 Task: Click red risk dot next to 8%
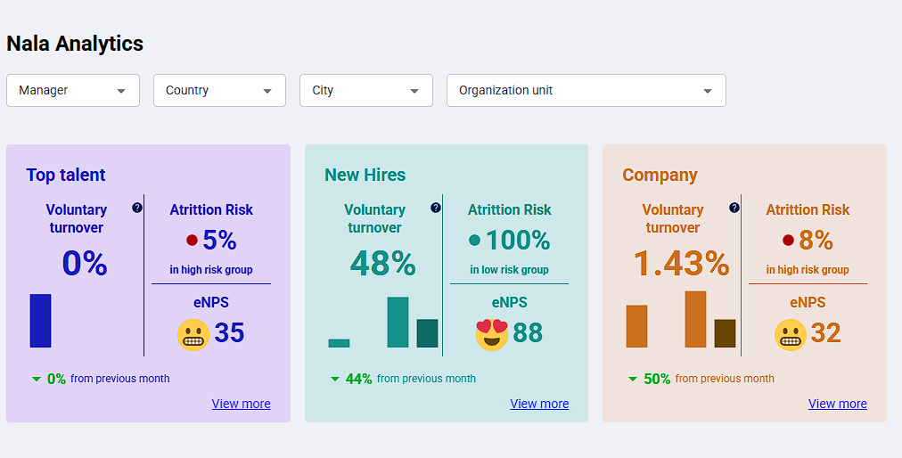[788, 241]
